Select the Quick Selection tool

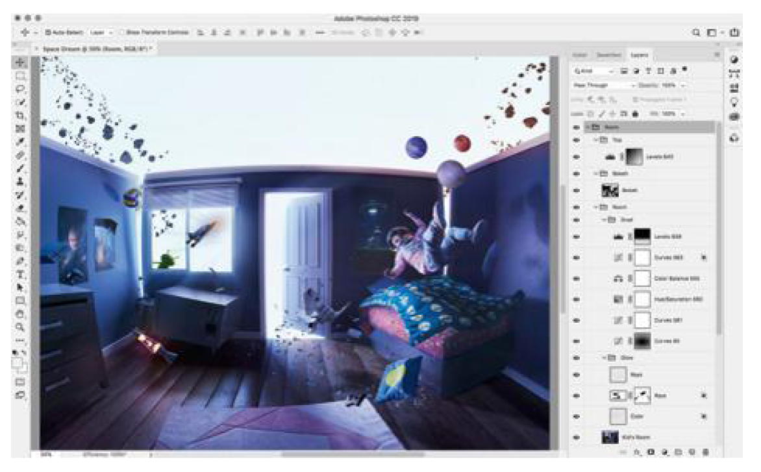tap(20, 103)
